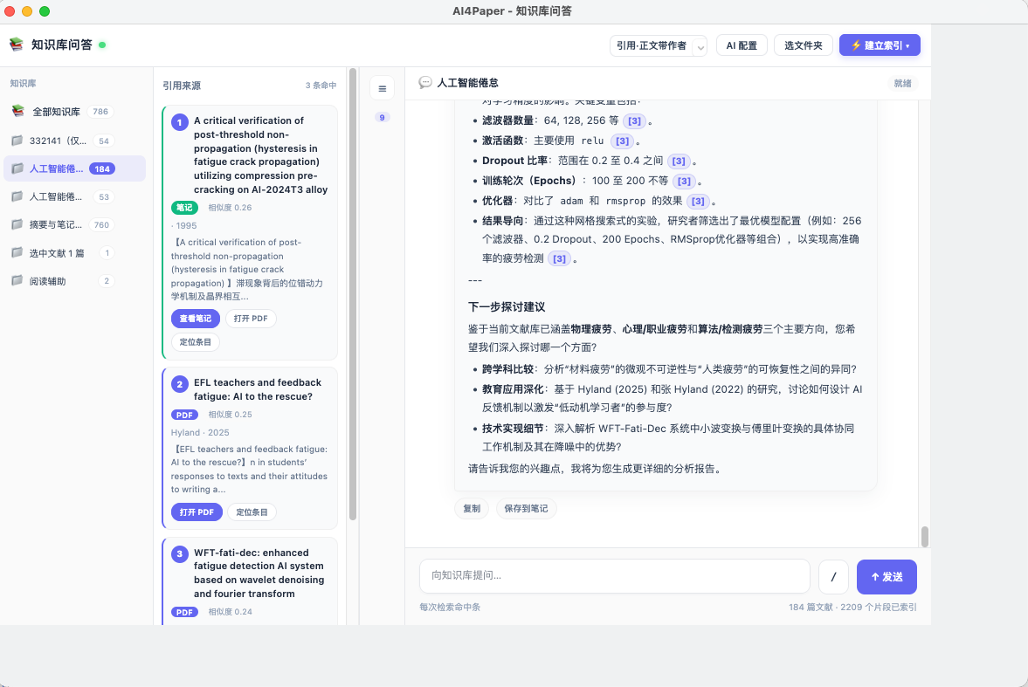Click 打开 PDF on source card 1
Image resolution: width=1028 pixels, height=687 pixels.
tap(251, 319)
